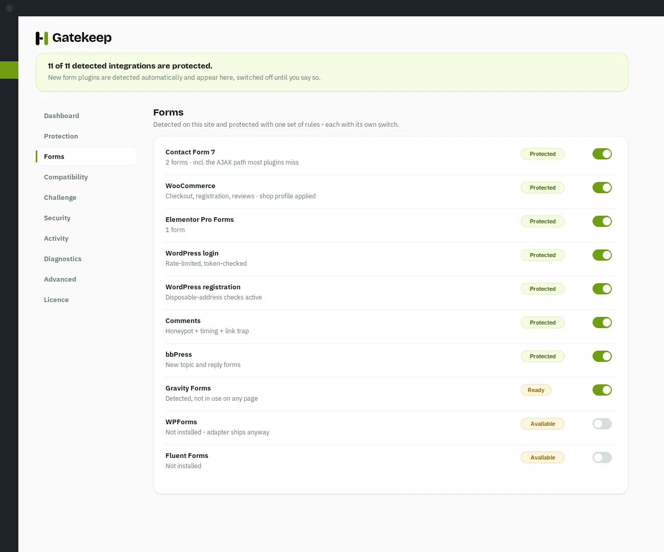Disable Comments protection toggle
The width and height of the screenshot is (664, 552).
pyautogui.click(x=602, y=323)
